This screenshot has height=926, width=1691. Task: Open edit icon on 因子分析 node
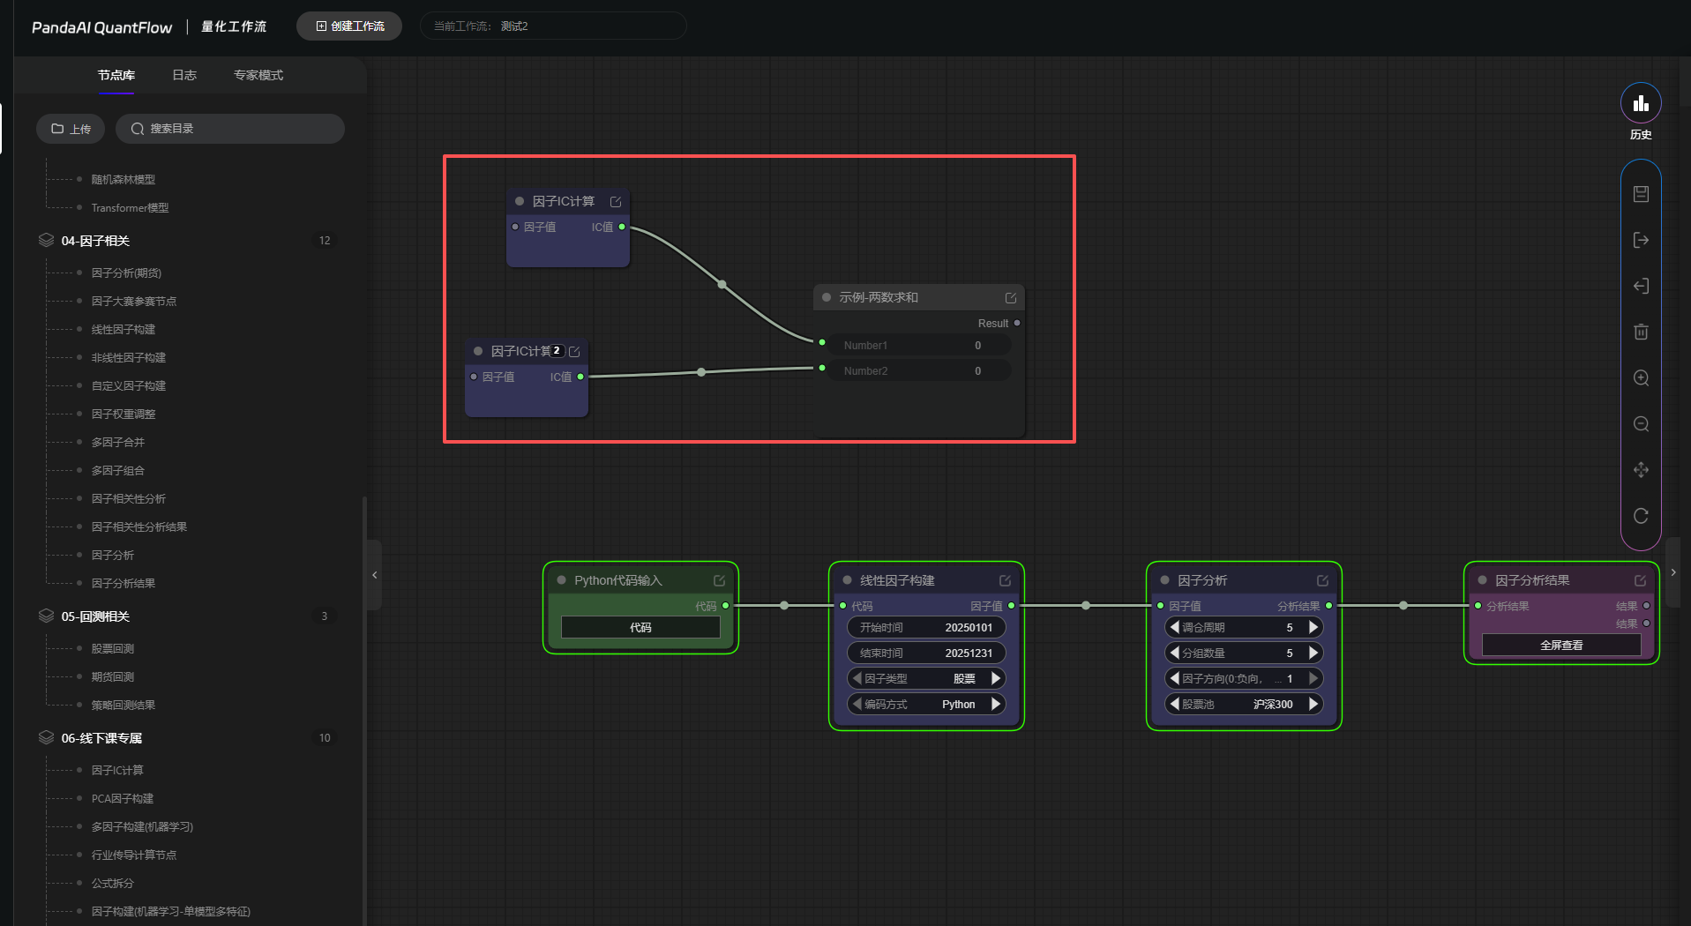pos(1322,580)
